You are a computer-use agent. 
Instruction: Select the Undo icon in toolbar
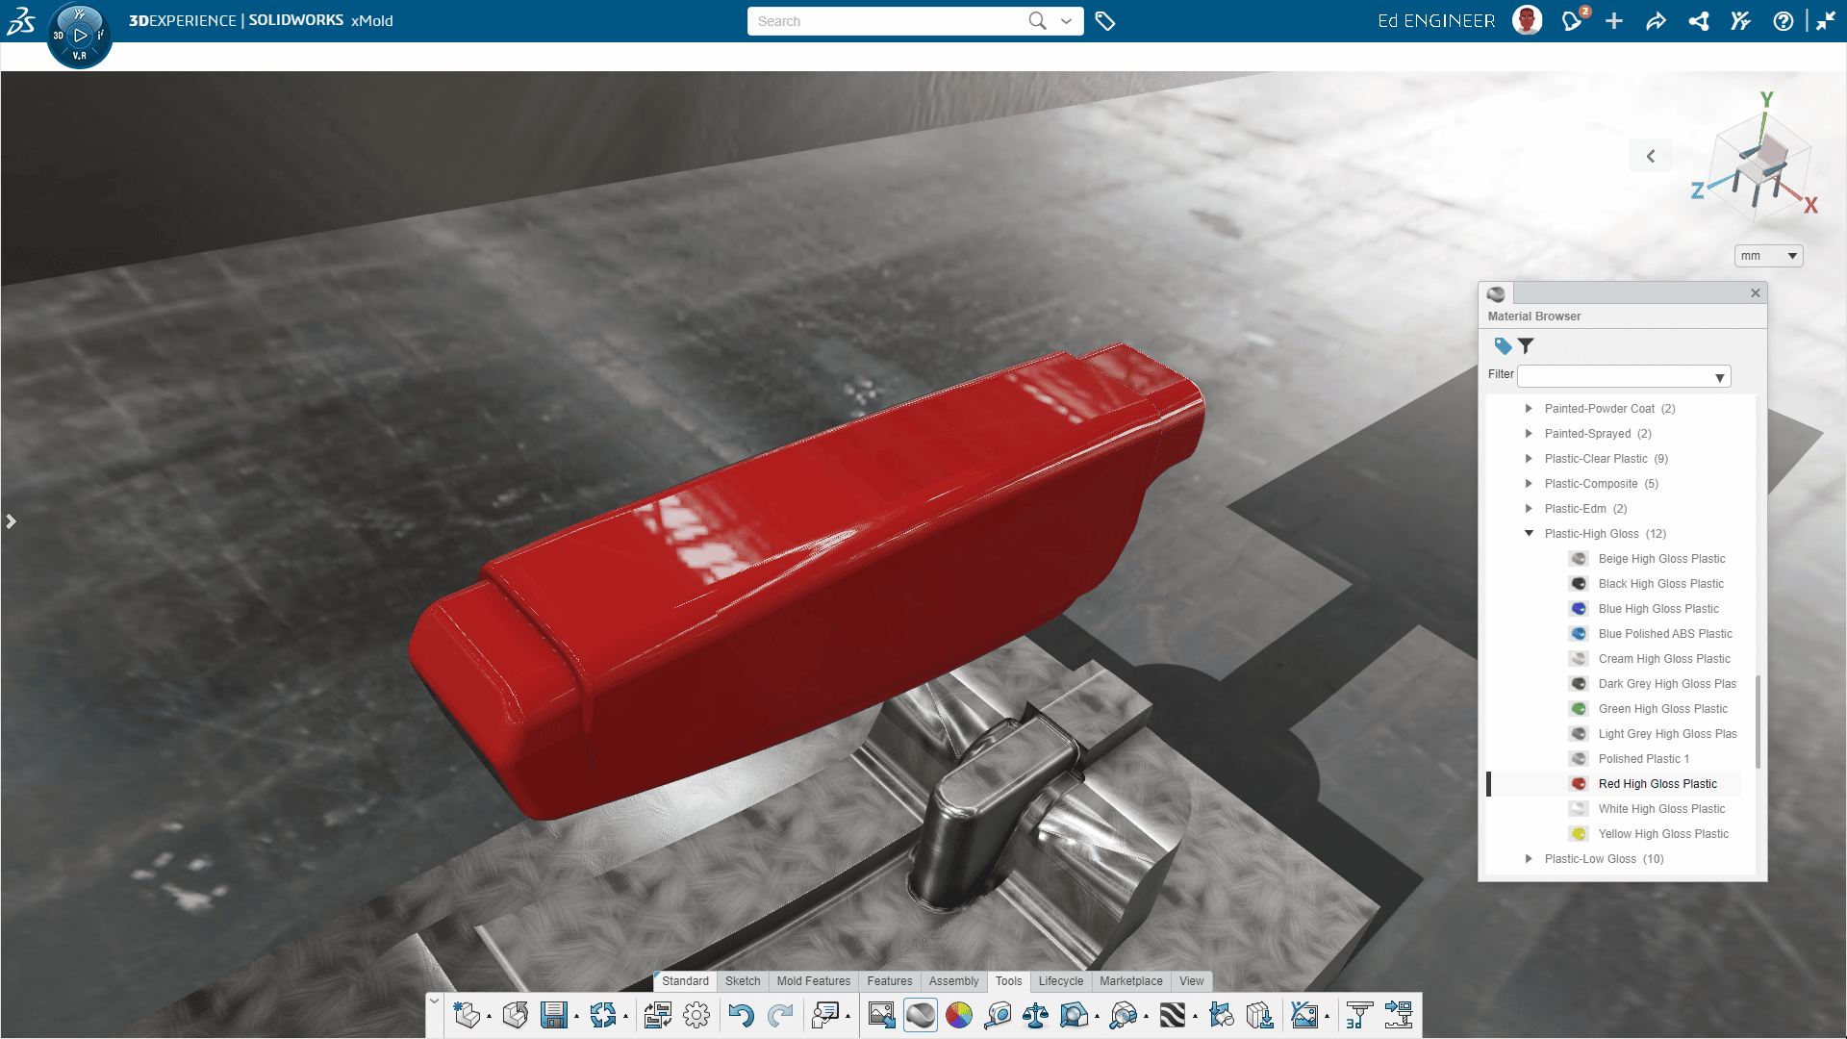[741, 1015]
